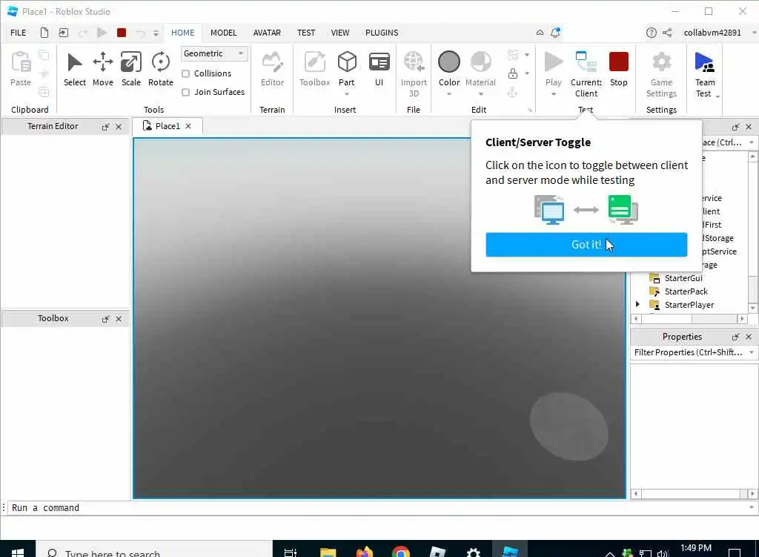Switch to the PLUGINS tab
The image size is (759, 557).
(382, 33)
